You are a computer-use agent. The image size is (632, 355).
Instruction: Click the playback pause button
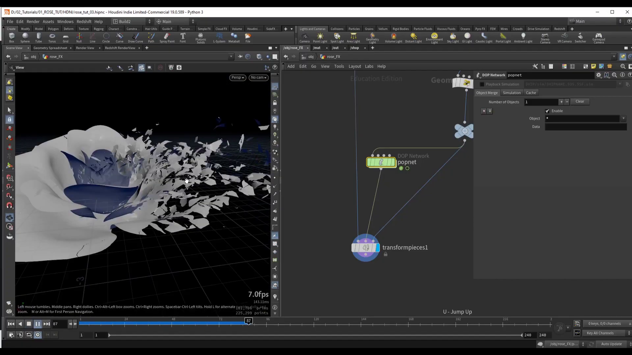38,323
